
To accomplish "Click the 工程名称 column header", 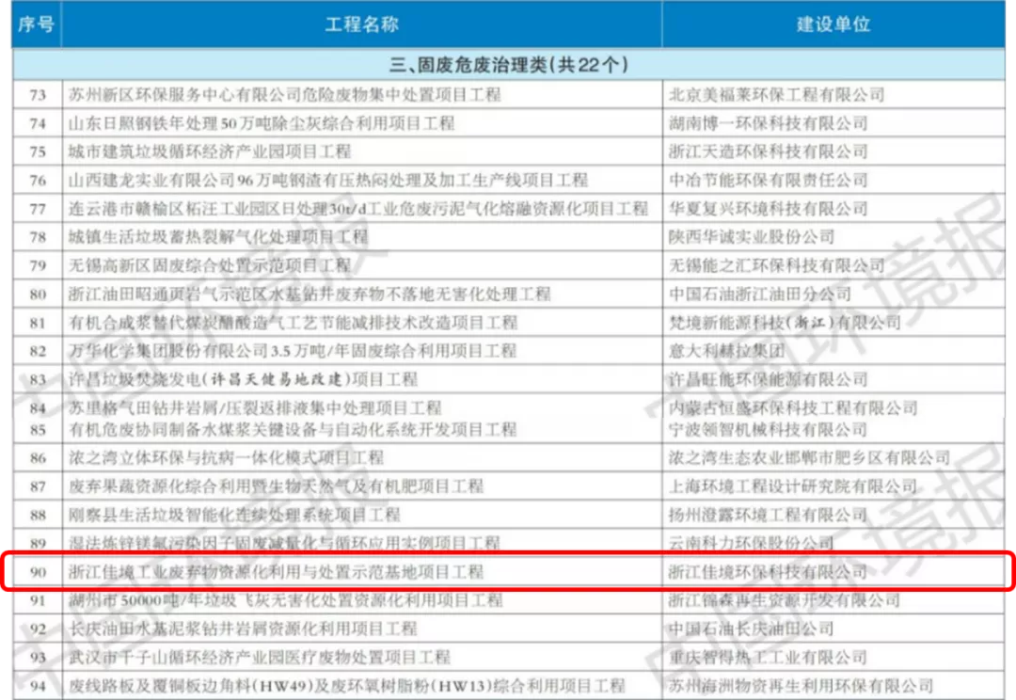I will point(361,24).
